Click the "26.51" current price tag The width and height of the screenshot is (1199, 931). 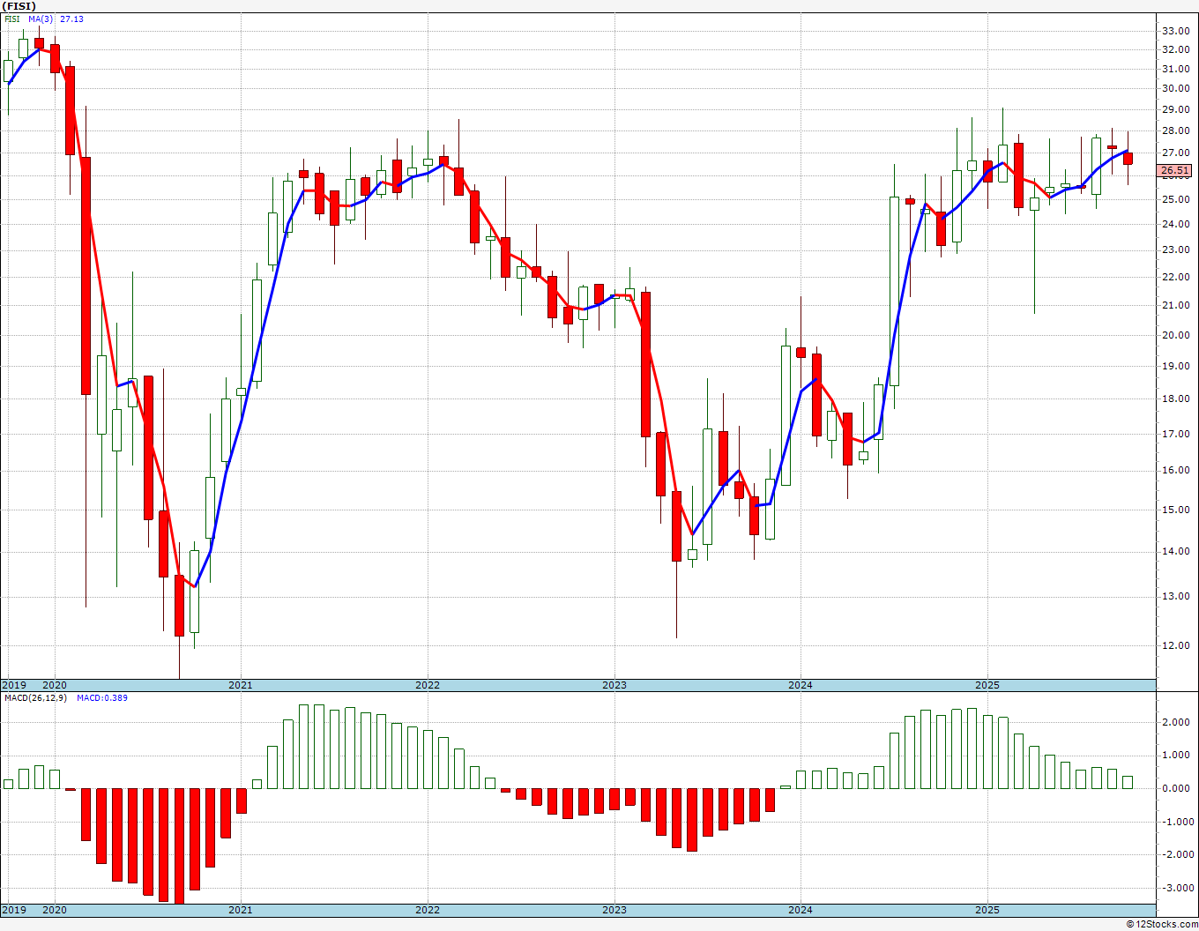tap(1175, 171)
